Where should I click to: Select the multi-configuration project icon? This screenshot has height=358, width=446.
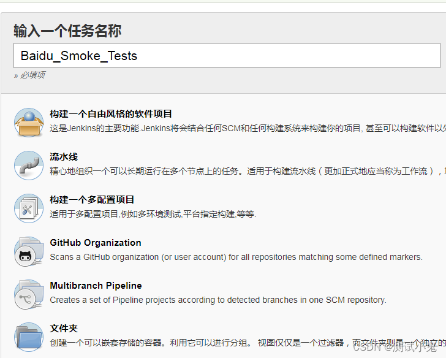click(x=29, y=208)
